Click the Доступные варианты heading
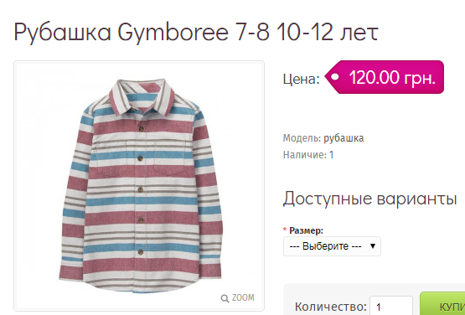This screenshot has width=465, height=315. pos(369,199)
